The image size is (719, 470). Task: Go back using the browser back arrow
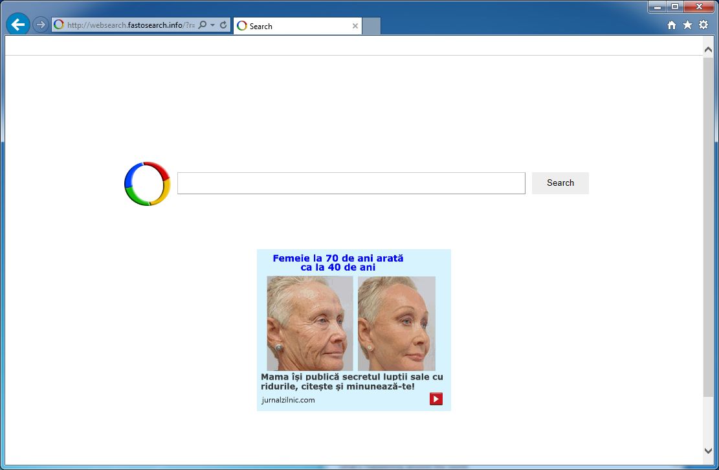[18, 25]
